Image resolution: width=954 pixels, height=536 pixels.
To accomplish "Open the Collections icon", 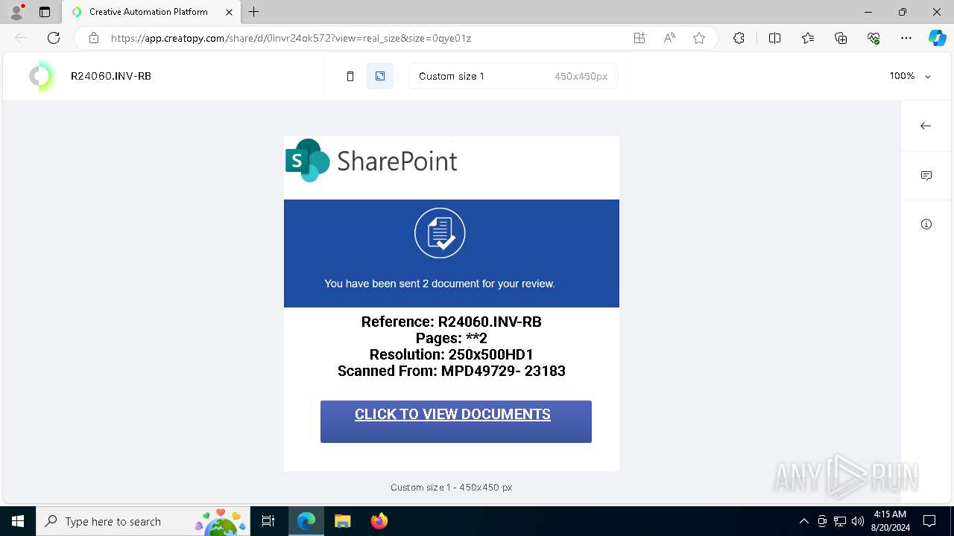I will tap(841, 38).
